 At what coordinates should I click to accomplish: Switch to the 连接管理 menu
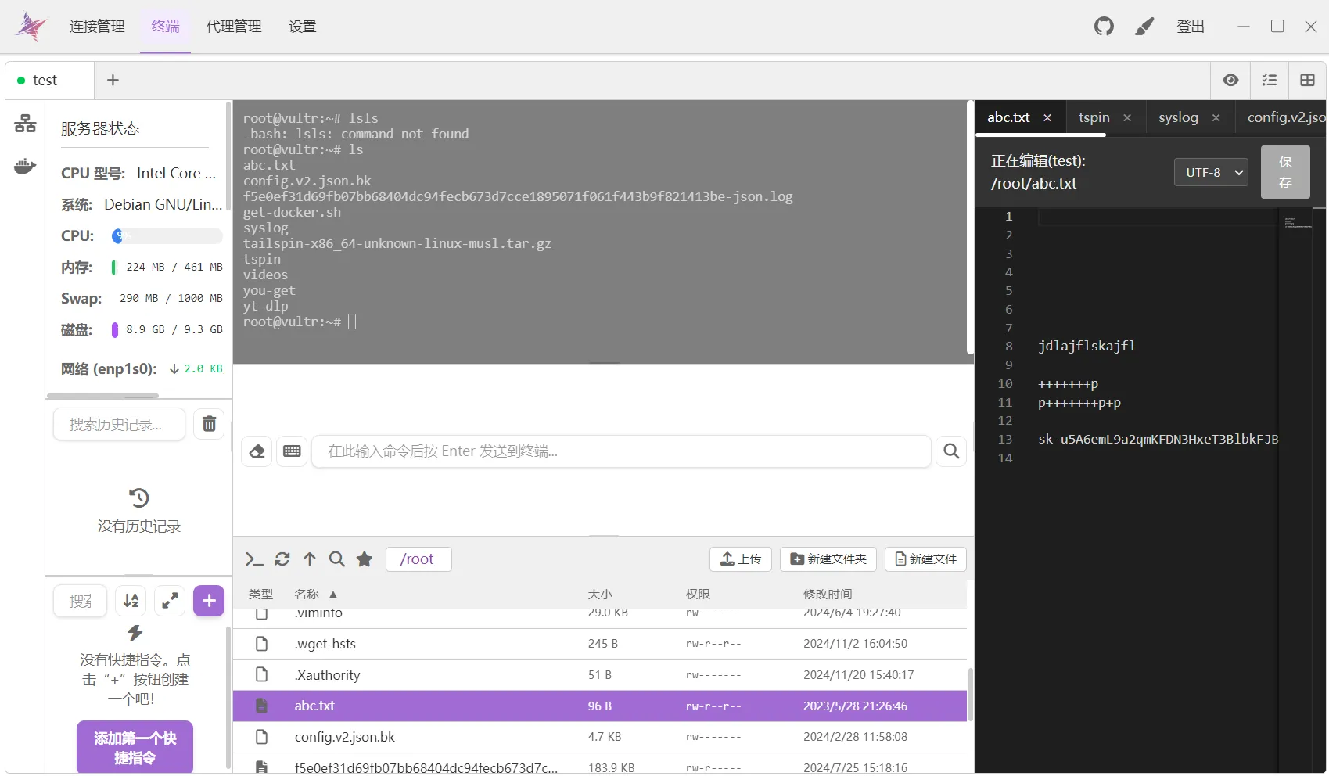tap(97, 27)
